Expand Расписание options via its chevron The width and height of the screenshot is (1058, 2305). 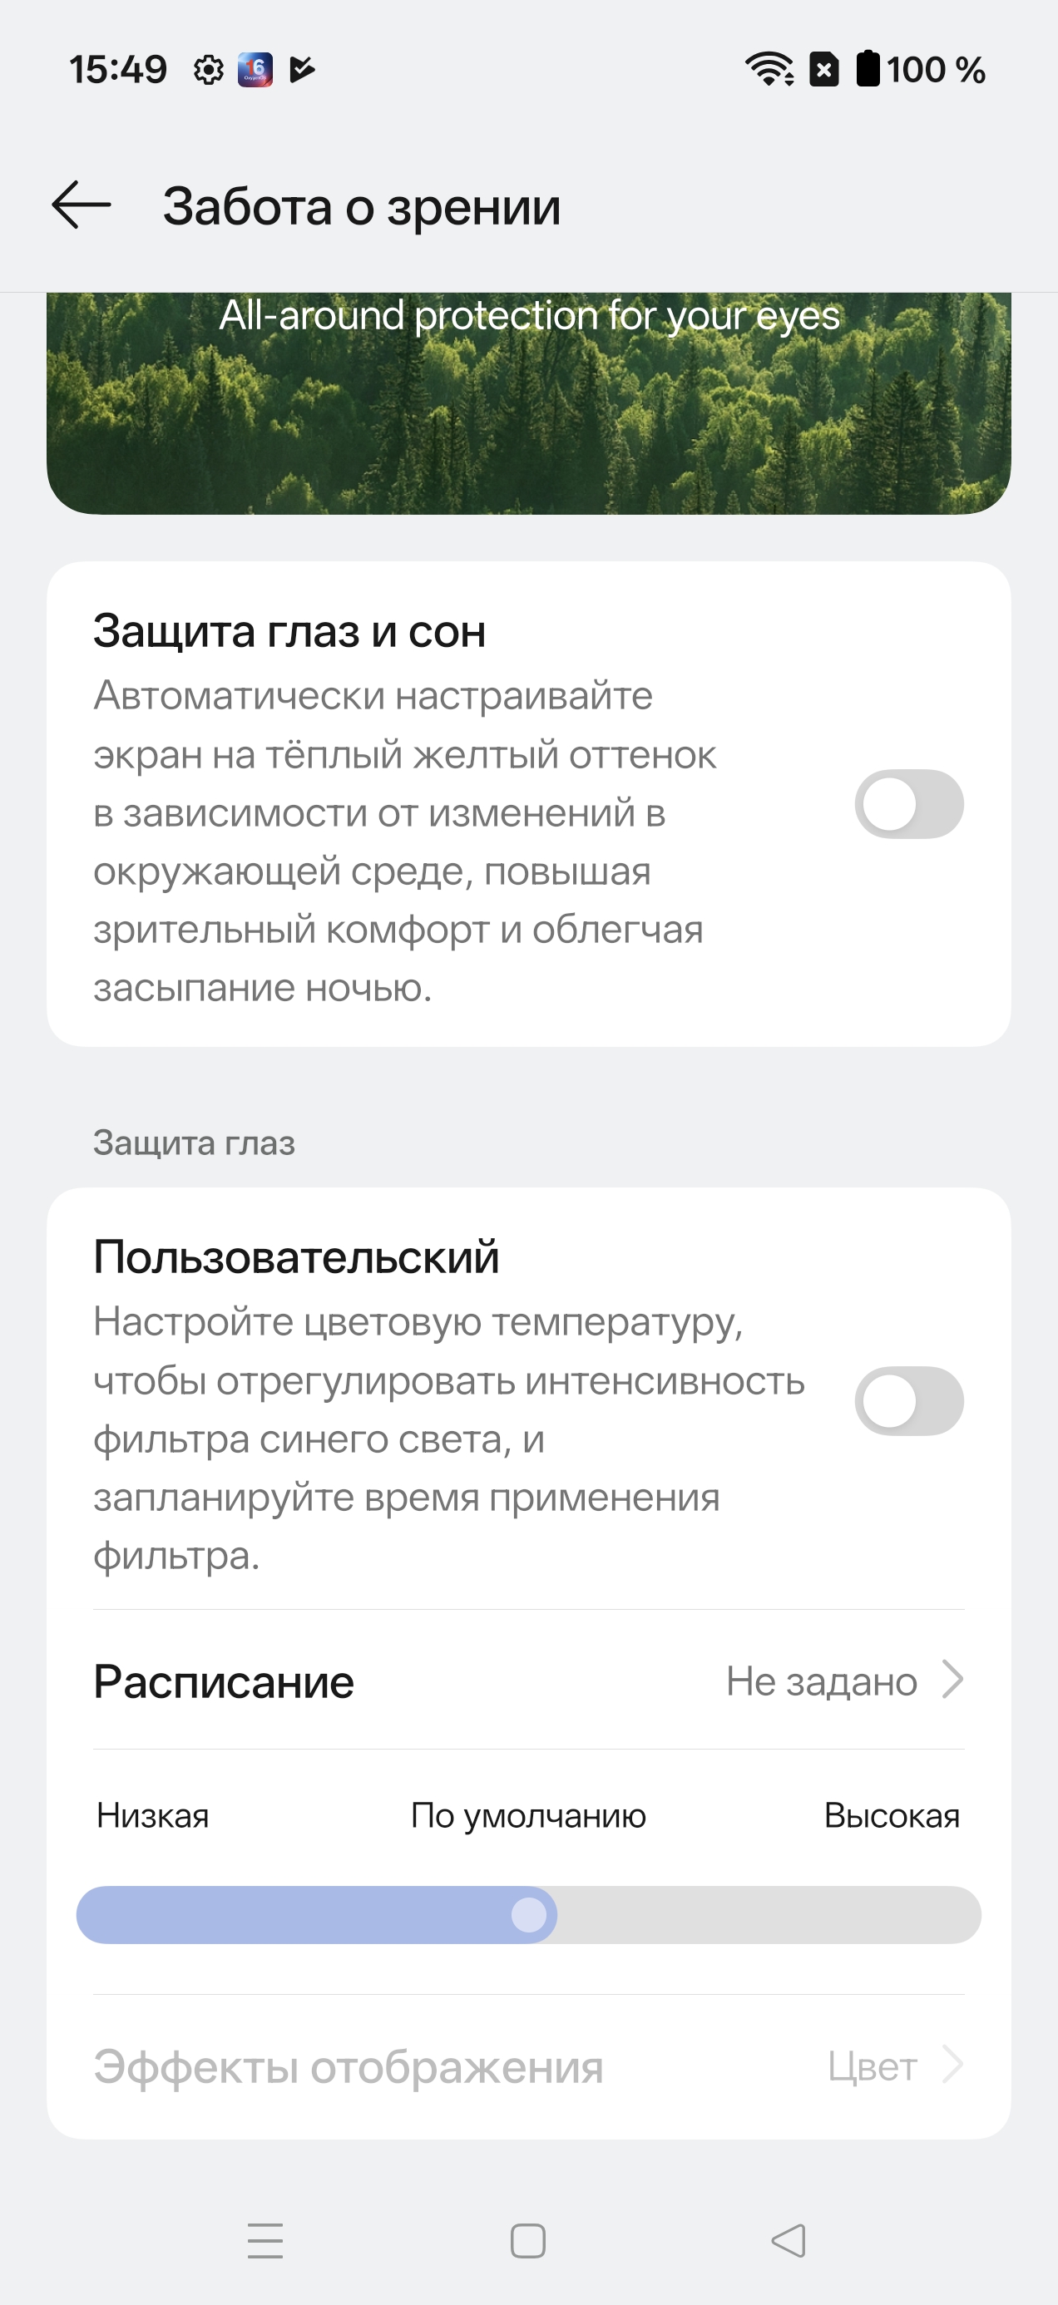(x=953, y=1680)
